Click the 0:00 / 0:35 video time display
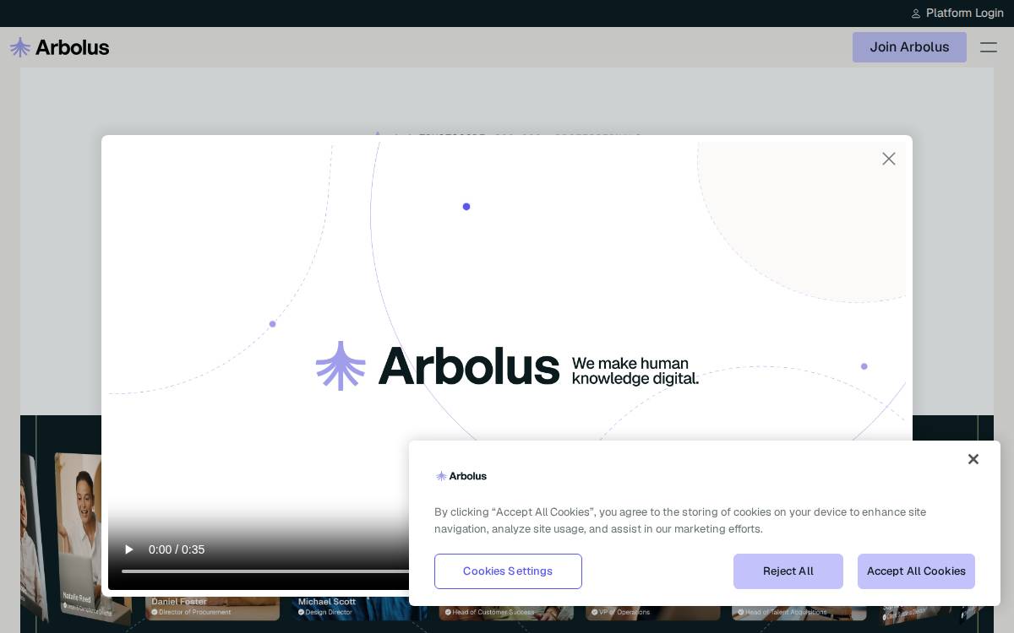The height and width of the screenshot is (633, 1014). 177,549
